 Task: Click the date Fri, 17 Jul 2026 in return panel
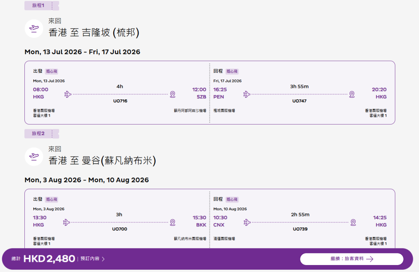(227, 81)
